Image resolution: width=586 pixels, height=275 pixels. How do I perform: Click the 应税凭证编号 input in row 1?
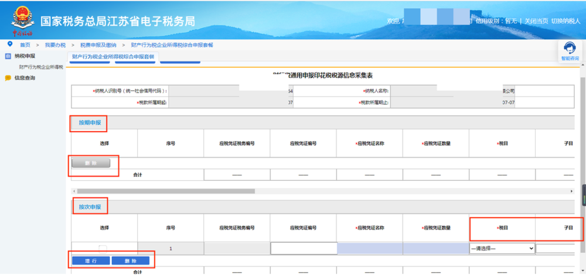[304, 249]
